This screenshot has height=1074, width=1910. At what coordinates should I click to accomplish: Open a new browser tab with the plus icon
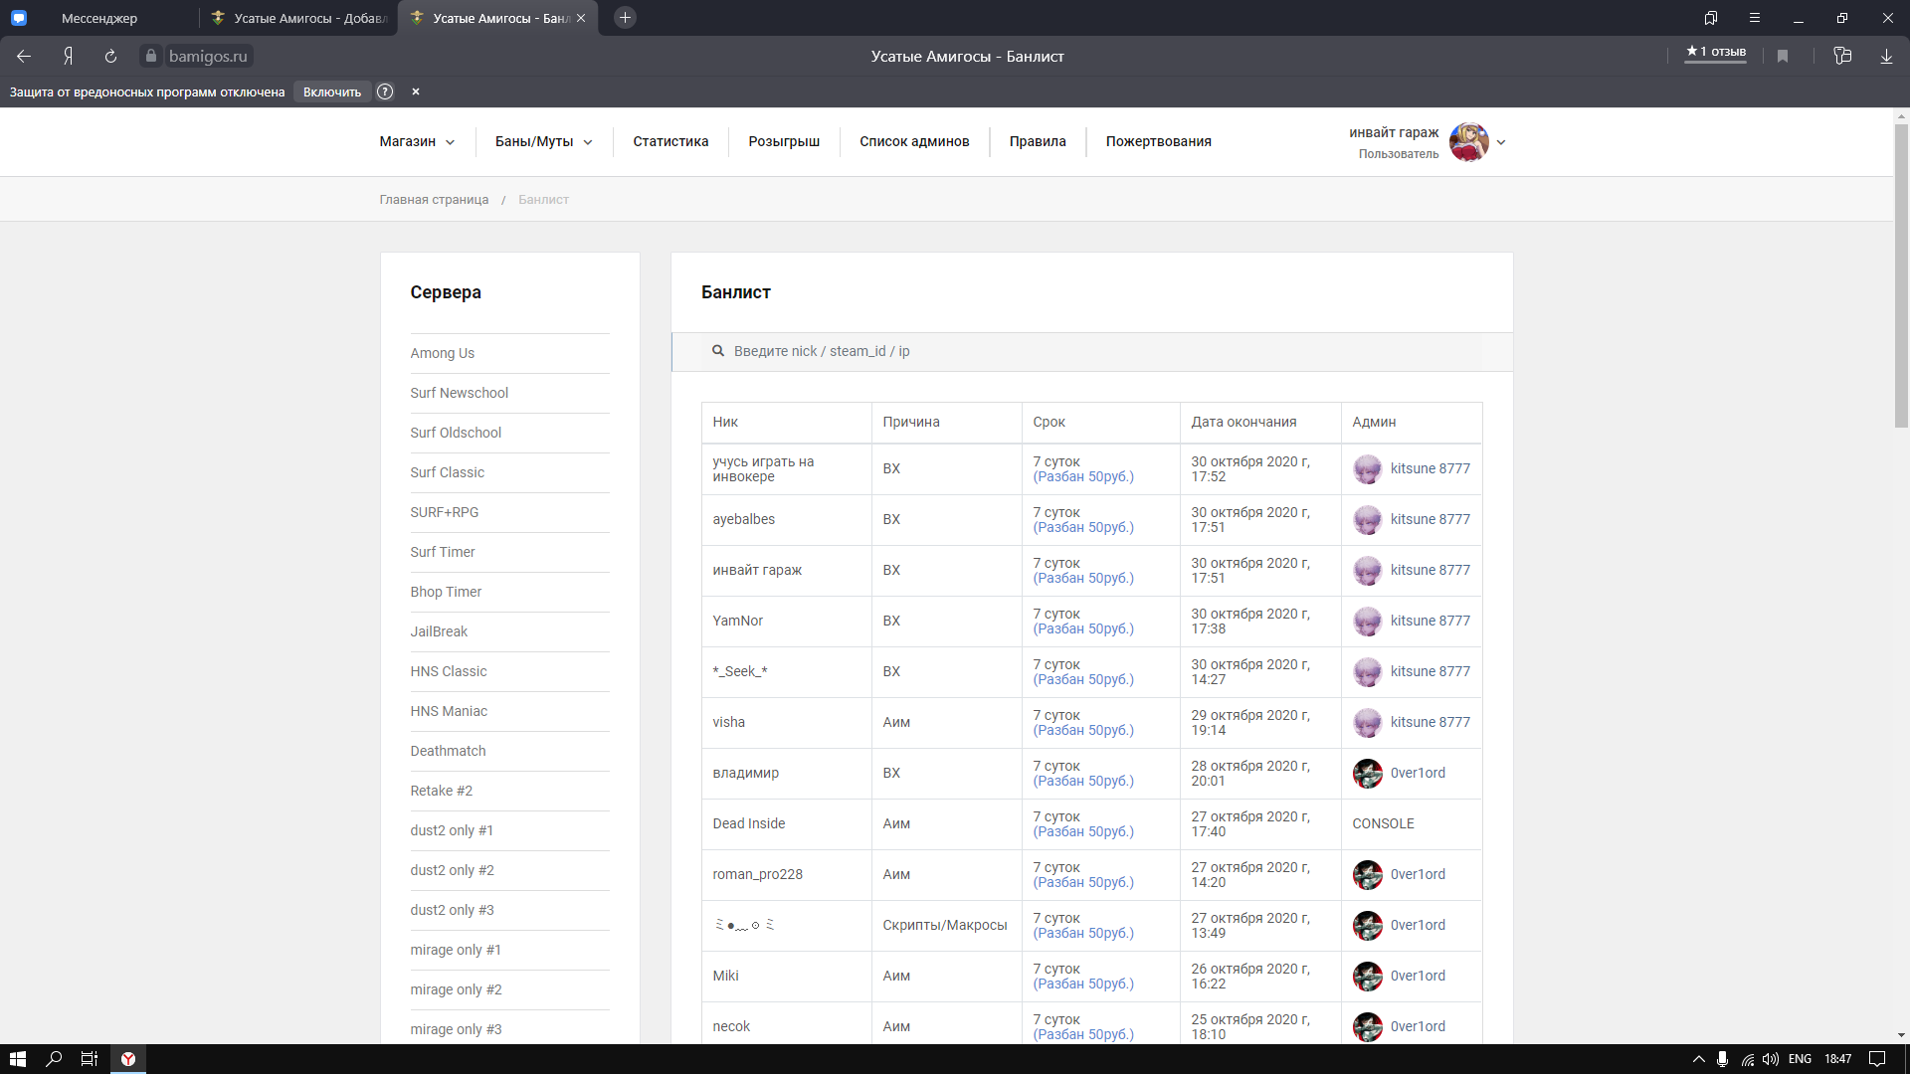pos(625,18)
